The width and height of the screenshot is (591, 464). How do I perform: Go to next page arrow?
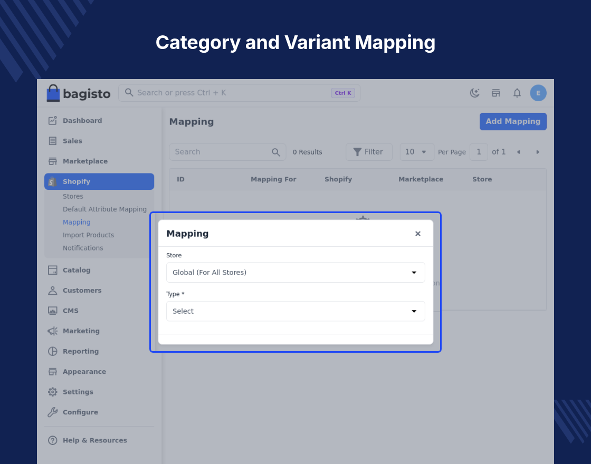[x=538, y=152]
